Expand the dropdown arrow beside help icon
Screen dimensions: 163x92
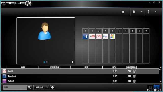tap(156, 12)
